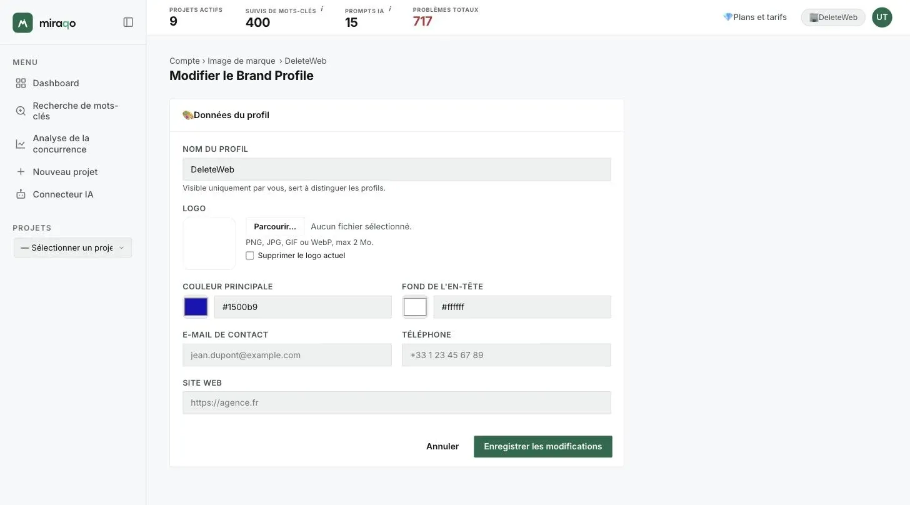Click the Prompts IA value 15
Image resolution: width=910 pixels, height=505 pixels.
coord(351,22)
